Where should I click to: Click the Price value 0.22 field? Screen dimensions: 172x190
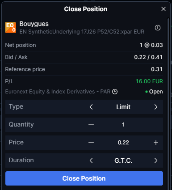pyautogui.click(x=123, y=143)
